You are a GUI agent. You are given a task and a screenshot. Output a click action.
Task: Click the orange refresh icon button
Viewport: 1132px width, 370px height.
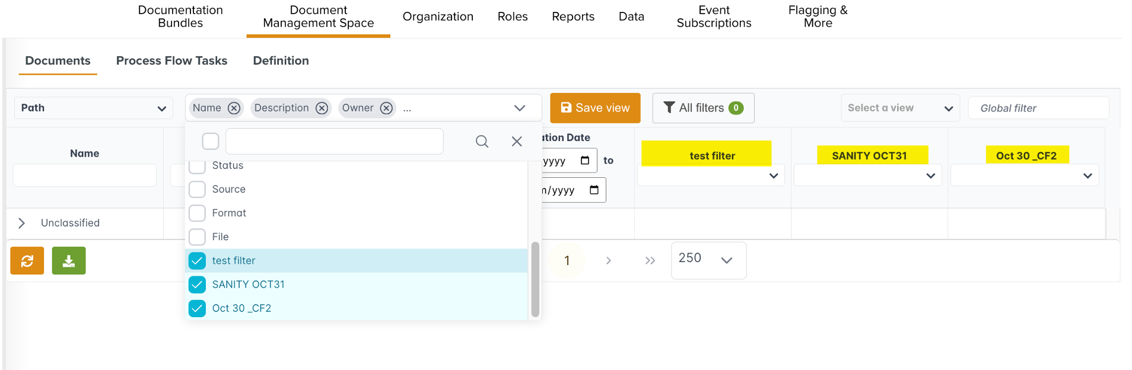[x=27, y=261]
